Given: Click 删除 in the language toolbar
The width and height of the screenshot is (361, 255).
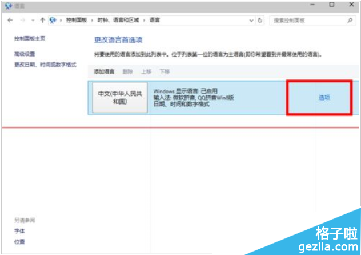Looking at the screenshot, I should click(x=127, y=71).
